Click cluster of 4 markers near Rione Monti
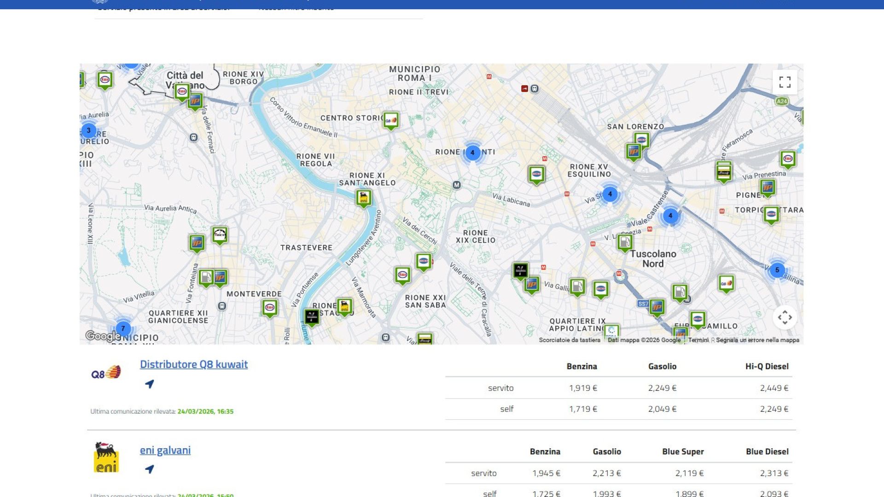 coord(472,153)
